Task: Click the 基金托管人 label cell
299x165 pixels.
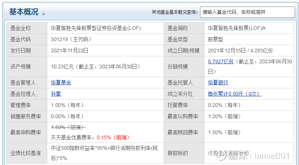Action: click(184, 83)
